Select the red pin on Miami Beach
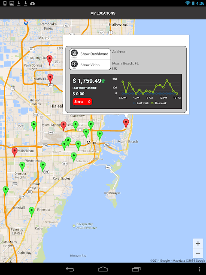Screen dimensions: 206x275 click(126, 123)
